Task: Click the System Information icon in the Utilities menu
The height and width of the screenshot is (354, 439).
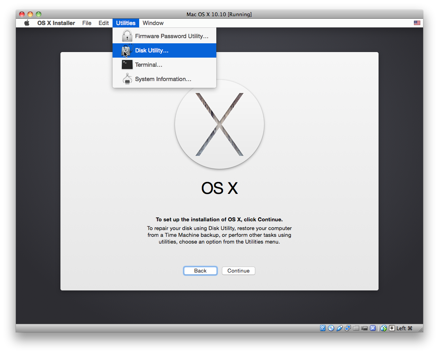Action: tap(127, 79)
